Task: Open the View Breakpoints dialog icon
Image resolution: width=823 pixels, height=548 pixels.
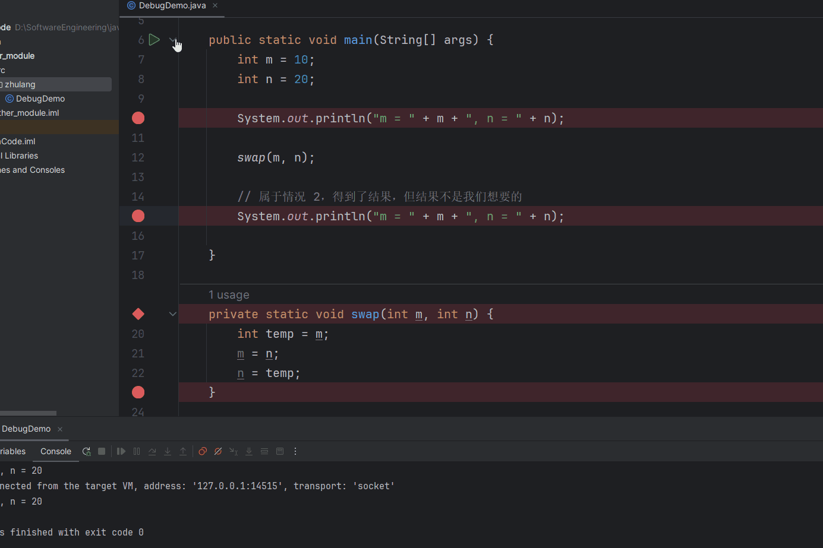Action: click(203, 451)
